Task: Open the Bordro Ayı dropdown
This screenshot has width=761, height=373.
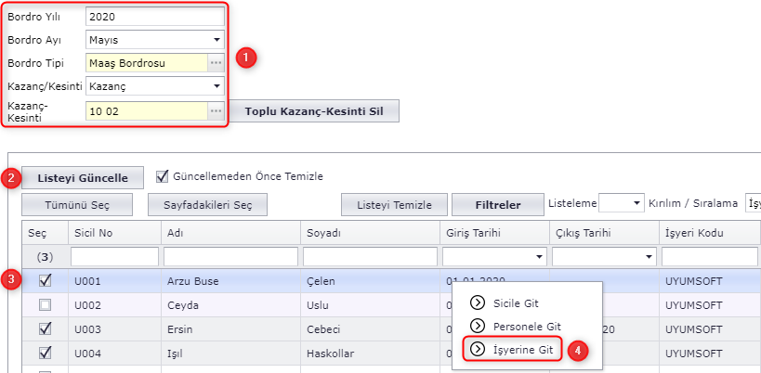Action: point(216,40)
